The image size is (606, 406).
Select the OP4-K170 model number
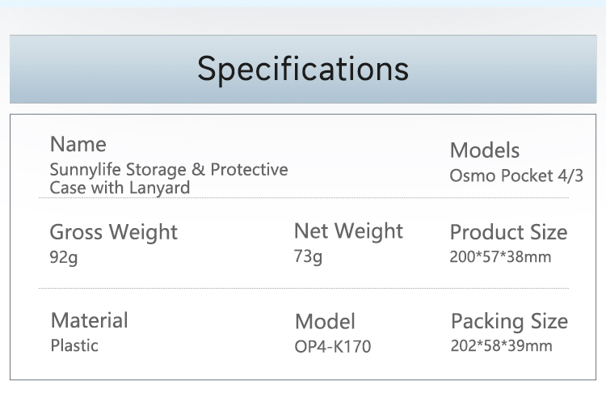click(x=333, y=347)
